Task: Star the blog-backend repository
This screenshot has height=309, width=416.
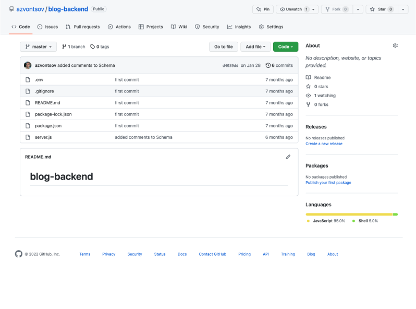Action: pyautogui.click(x=382, y=9)
